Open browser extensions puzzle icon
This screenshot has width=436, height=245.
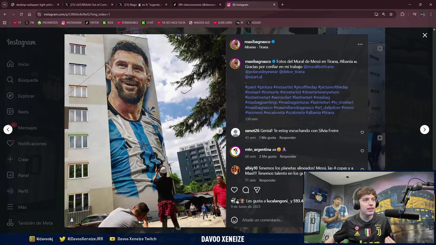pos(403,14)
